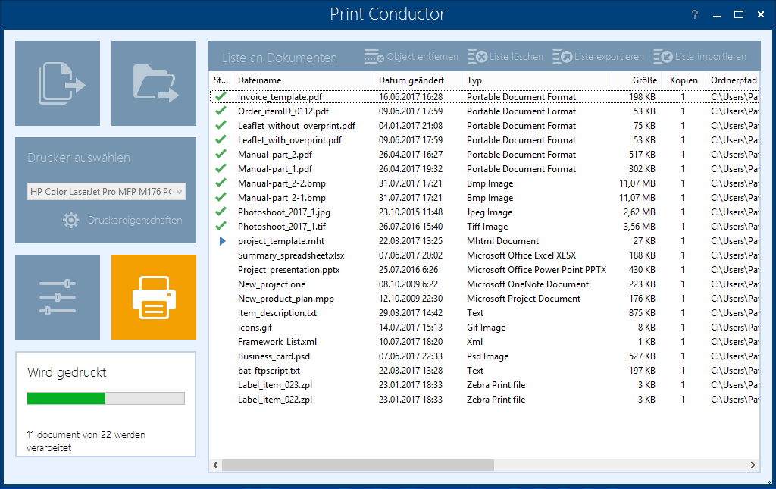Click the printing progress bar
The width and height of the screenshot is (776, 489).
tap(105, 397)
